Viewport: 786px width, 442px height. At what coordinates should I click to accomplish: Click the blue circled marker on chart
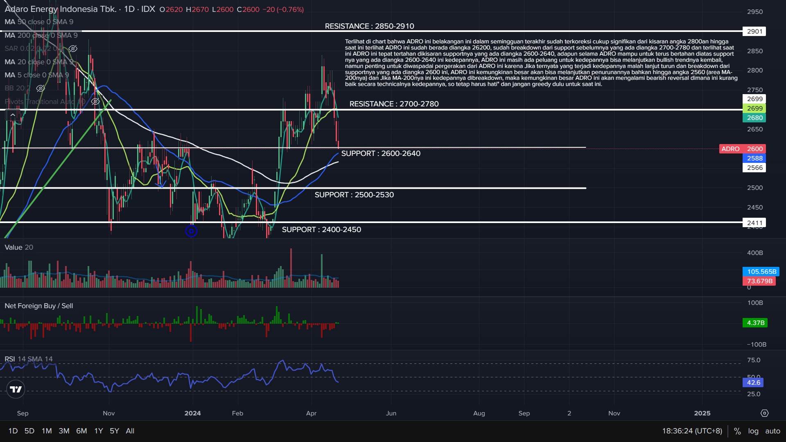pyautogui.click(x=191, y=231)
